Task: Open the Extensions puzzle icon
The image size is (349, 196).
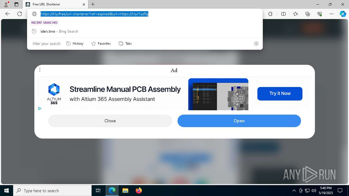Action: click(x=270, y=14)
